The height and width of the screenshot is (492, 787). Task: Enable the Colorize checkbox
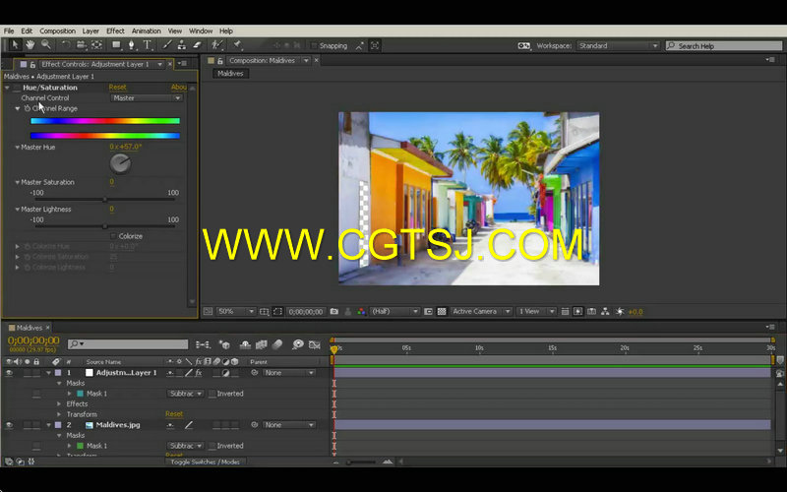pos(113,236)
